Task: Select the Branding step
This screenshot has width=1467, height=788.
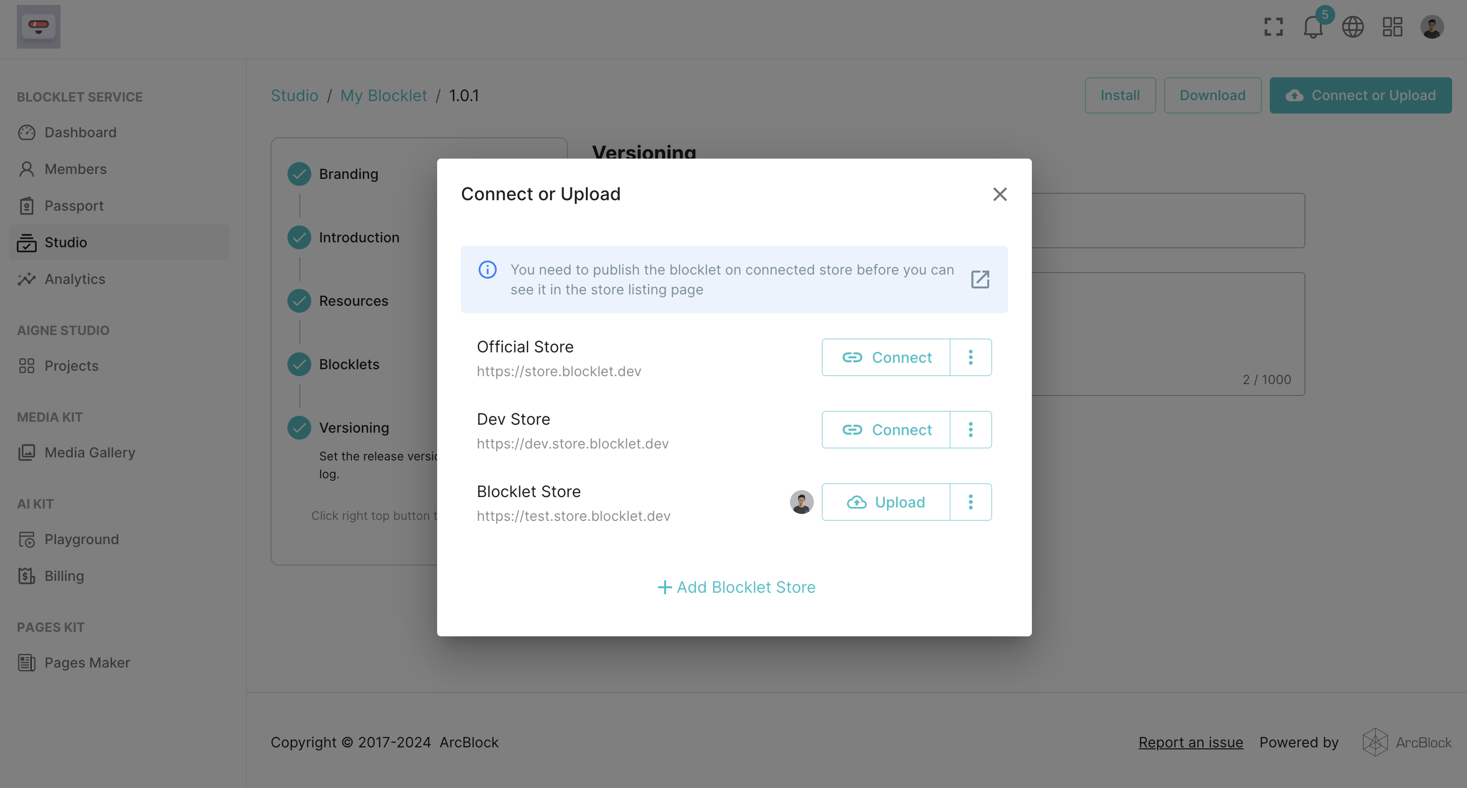Action: coord(348,174)
